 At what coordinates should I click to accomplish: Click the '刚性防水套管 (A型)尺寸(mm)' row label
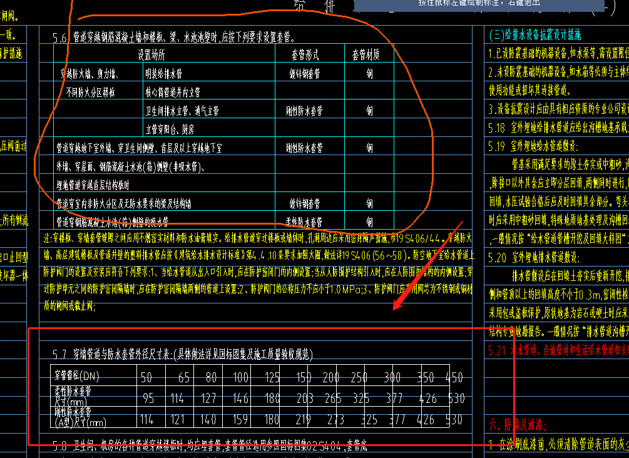[80, 417]
